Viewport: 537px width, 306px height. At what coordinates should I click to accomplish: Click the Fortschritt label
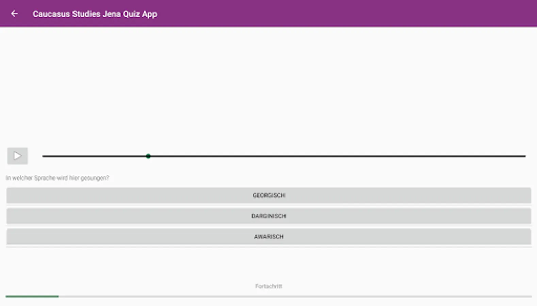[268, 286]
